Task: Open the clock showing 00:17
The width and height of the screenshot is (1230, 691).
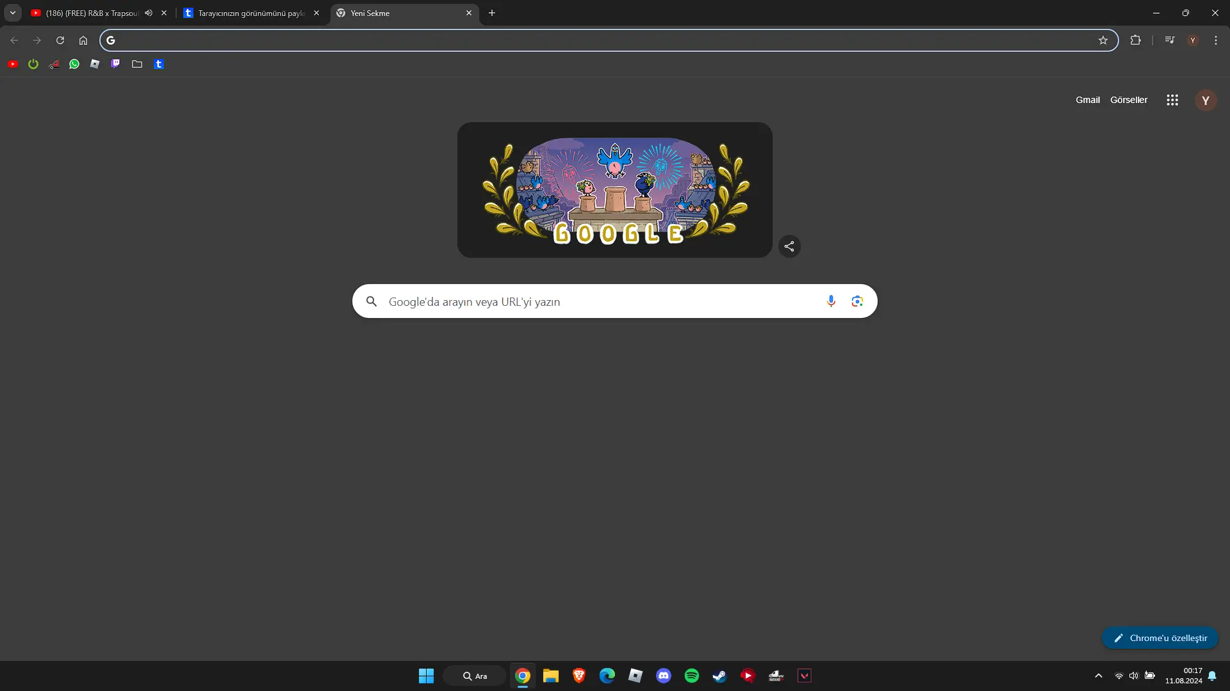Action: coord(1184,676)
